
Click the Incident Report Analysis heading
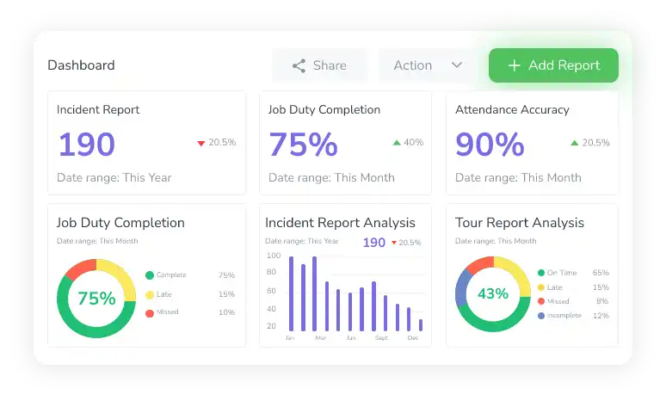tap(340, 223)
